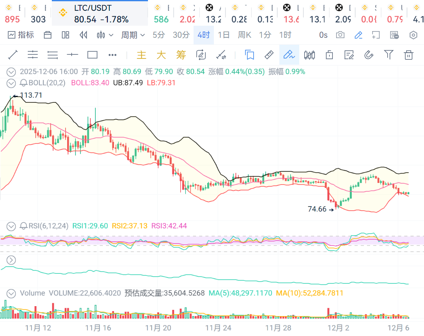This screenshot has width=424, height=336.
Task: Open the candlestick chart type dropdown
Action: pyautogui.click(x=104, y=35)
